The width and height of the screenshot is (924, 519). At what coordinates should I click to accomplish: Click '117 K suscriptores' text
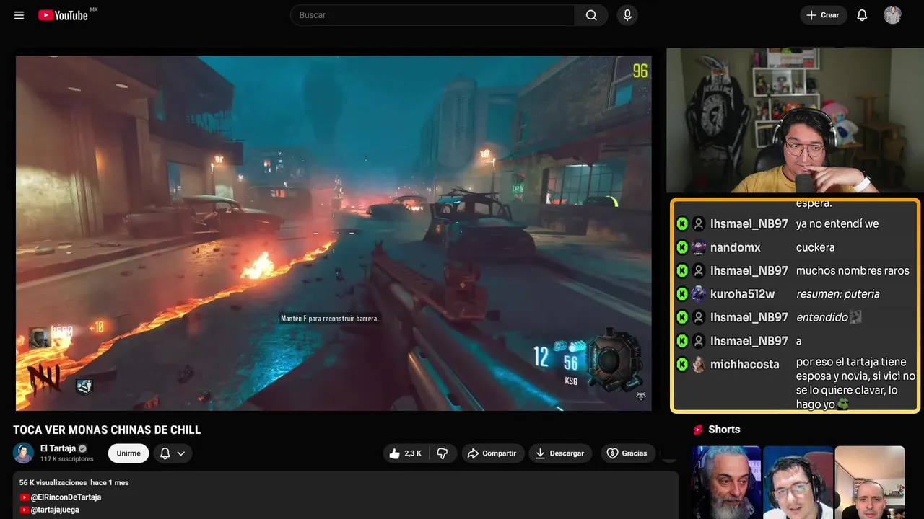67,459
